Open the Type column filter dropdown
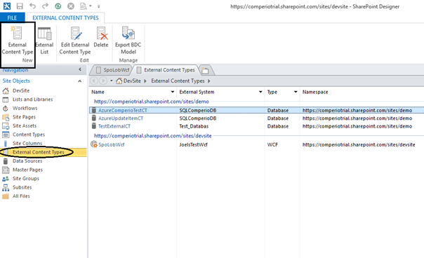This screenshot has width=424, height=258. [x=296, y=92]
